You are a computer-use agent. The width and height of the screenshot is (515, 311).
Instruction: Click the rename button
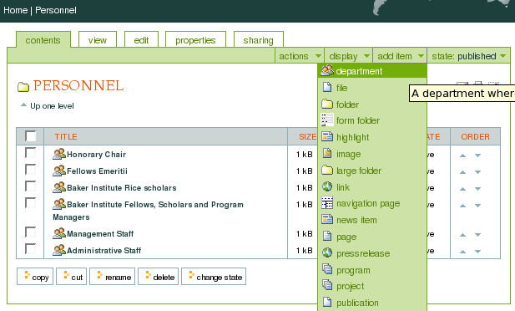113,277
